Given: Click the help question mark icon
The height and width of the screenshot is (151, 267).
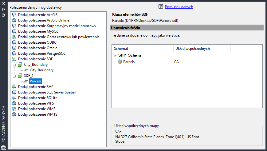Looking at the screenshot, I should (x=160, y=6).
